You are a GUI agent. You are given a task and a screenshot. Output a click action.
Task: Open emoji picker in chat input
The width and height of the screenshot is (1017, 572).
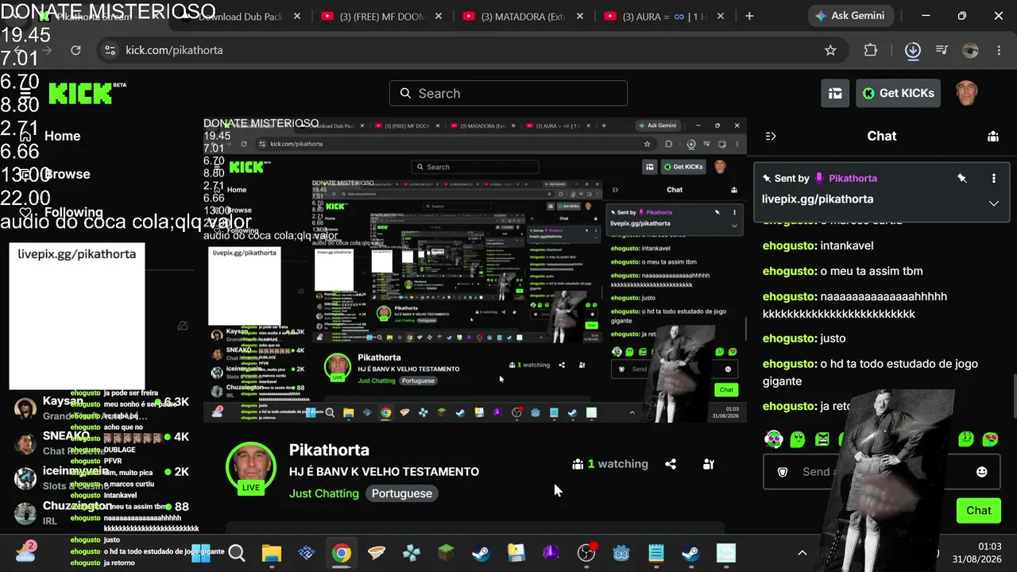pyautogui.click(x=982, y=472)
